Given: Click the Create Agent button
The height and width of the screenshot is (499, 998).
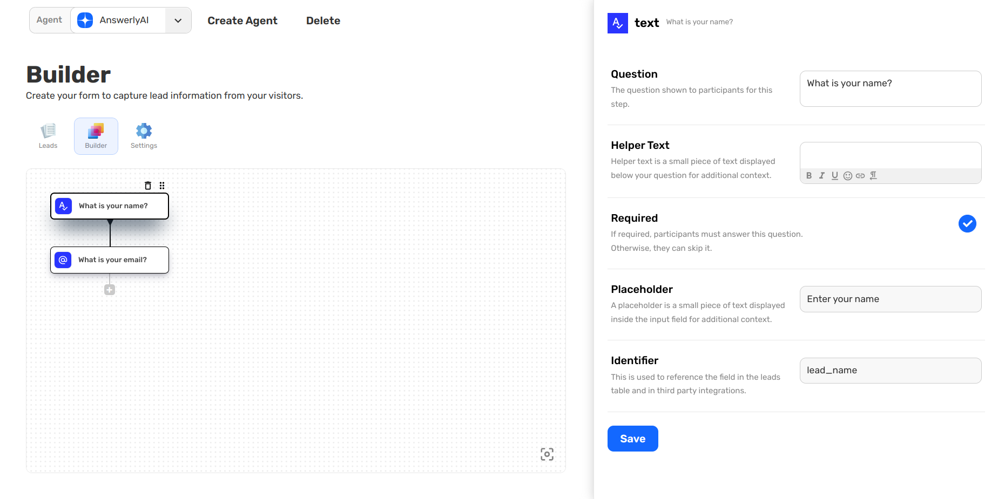Looking at the screenshot, I should click(242, 20).
